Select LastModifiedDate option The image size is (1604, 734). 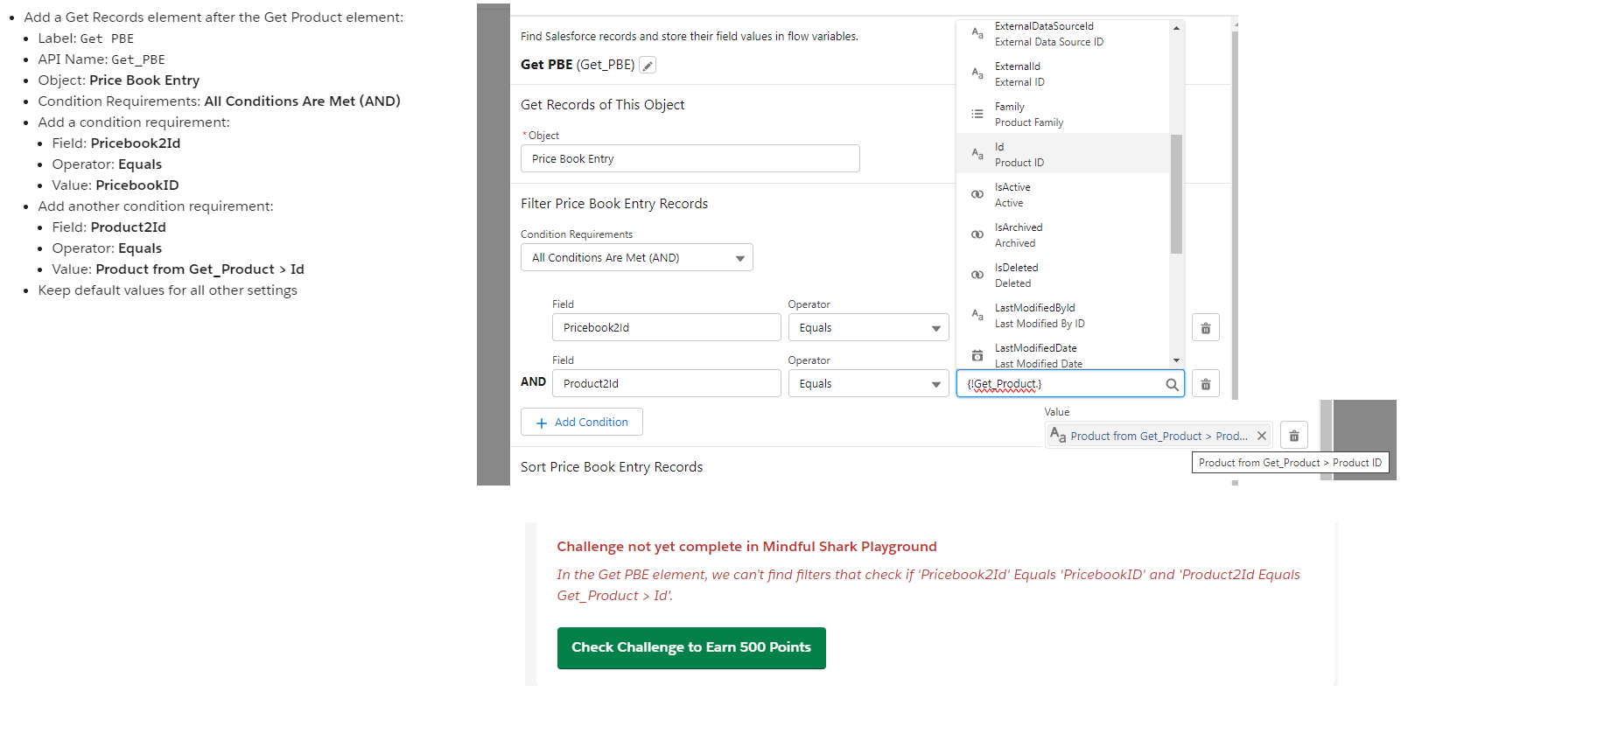coord(1063,354)
